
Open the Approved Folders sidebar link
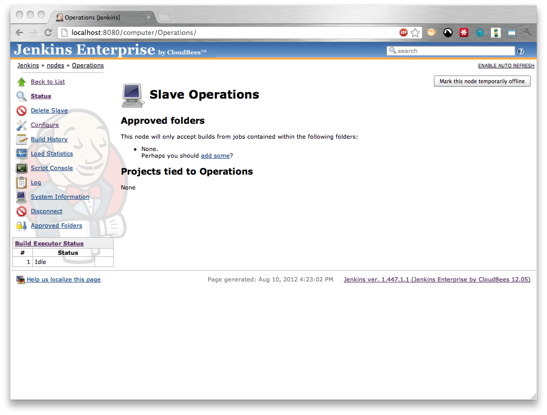pos(57,225)
